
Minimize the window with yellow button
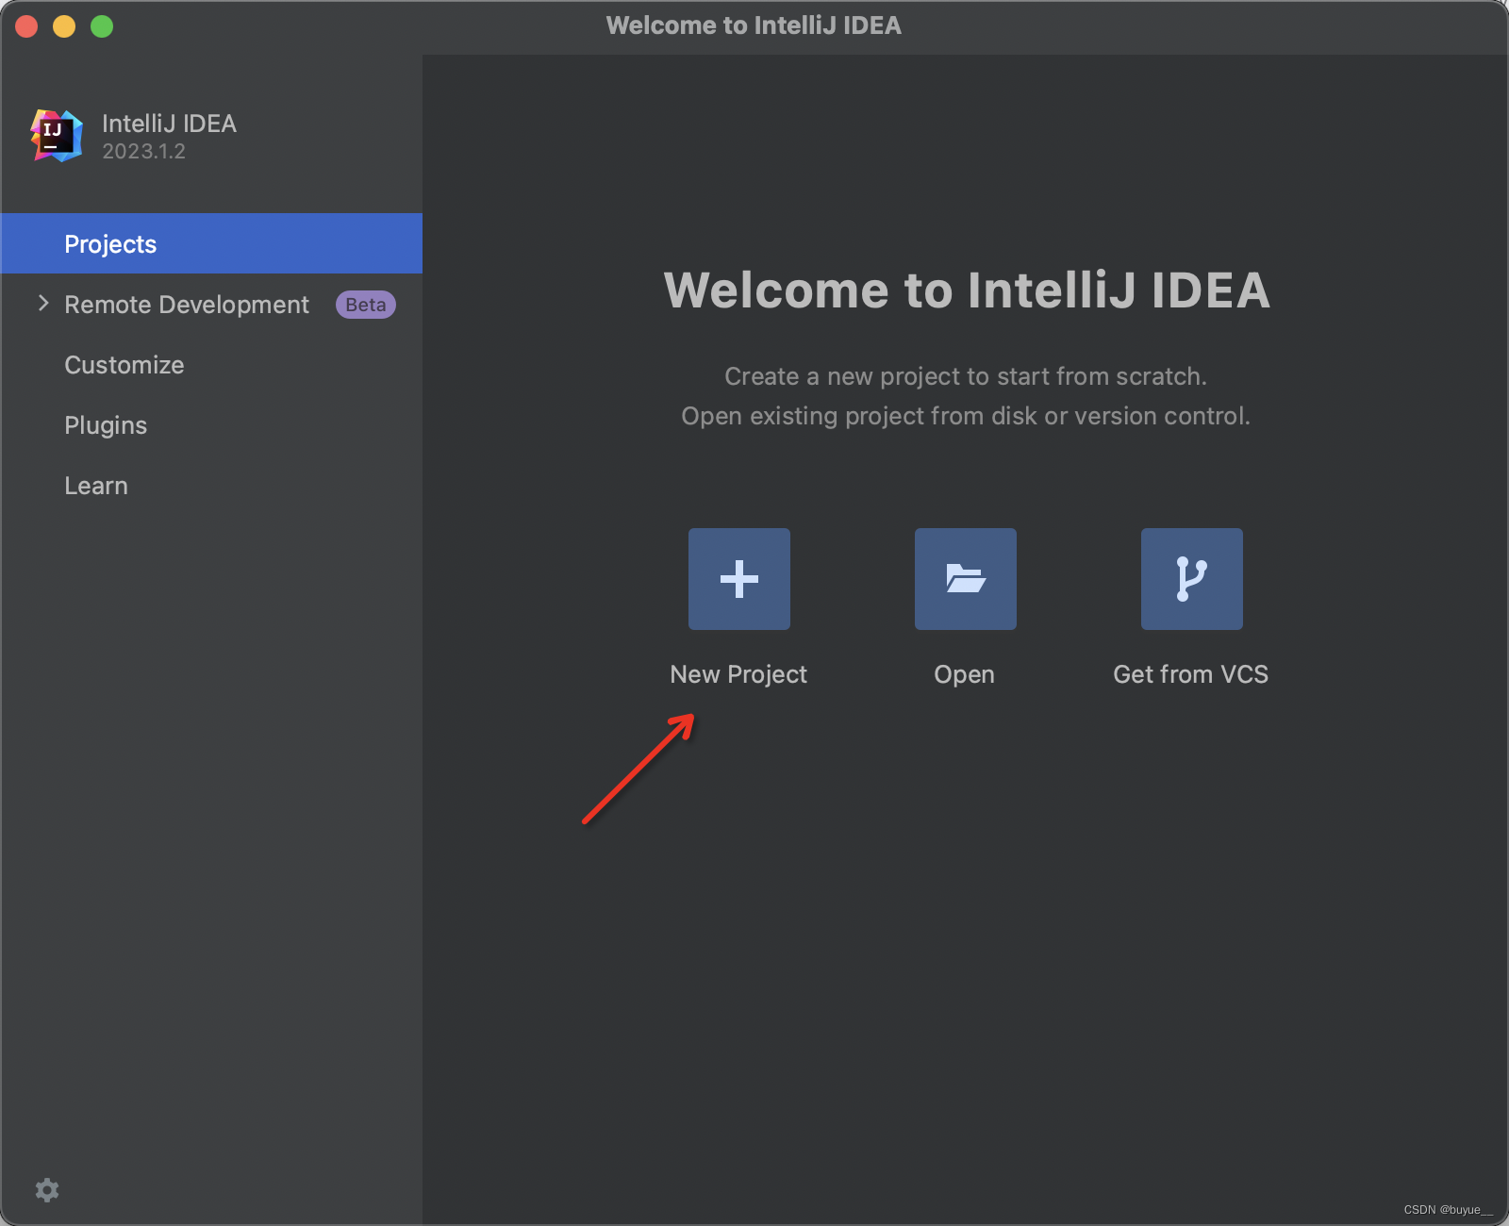[x=64, y=26]
